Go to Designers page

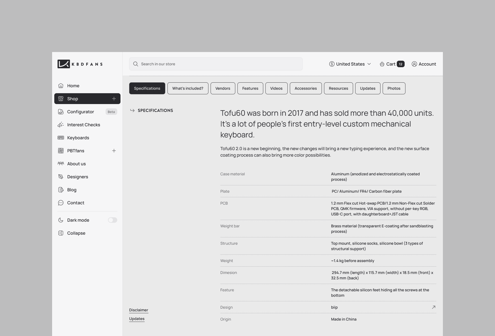(x=87, y=177)
